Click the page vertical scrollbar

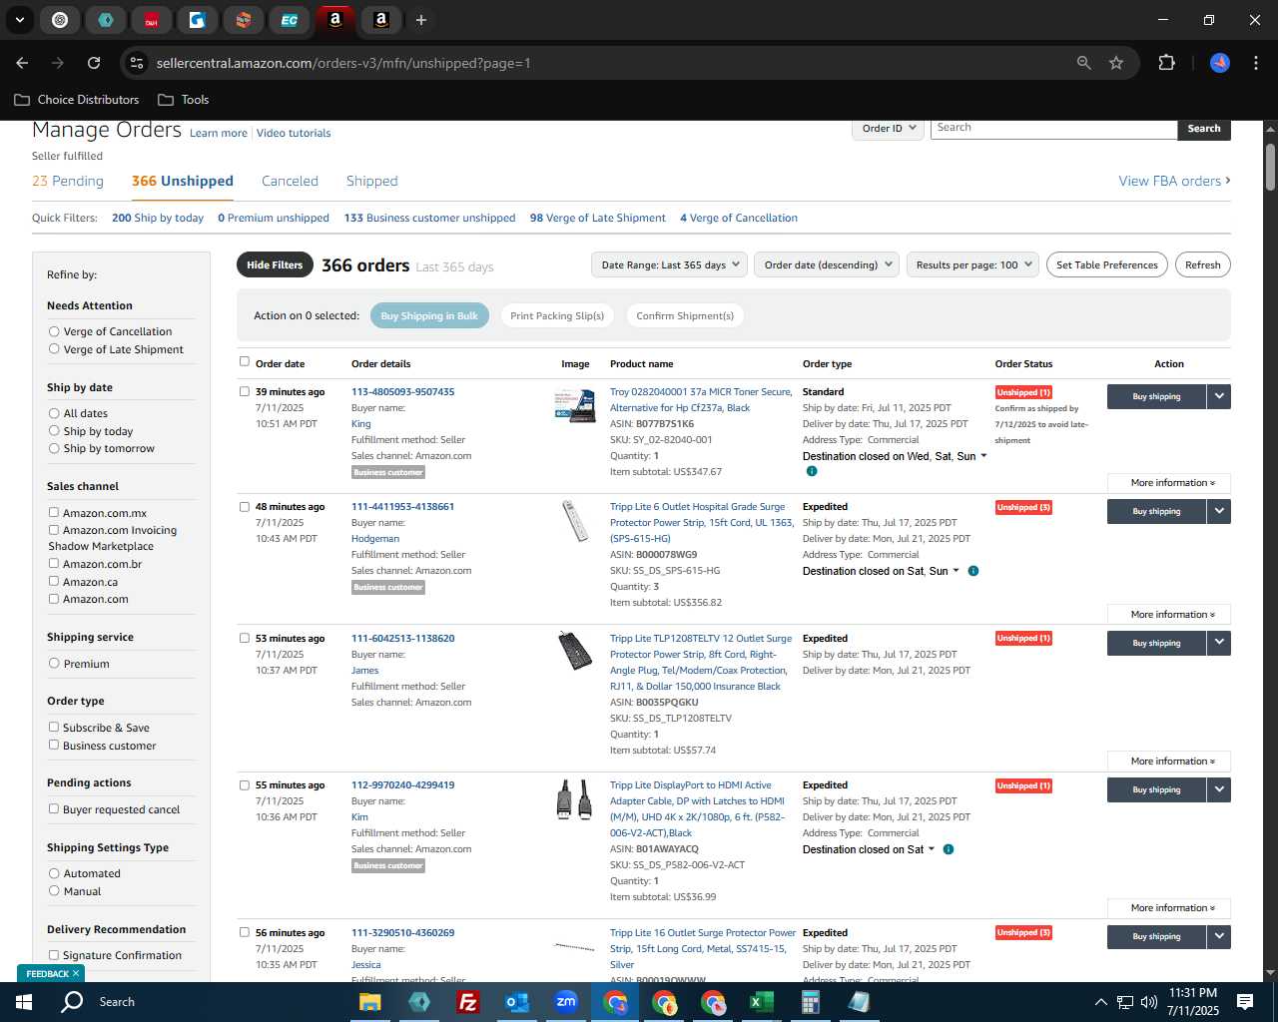point(1270,168)
